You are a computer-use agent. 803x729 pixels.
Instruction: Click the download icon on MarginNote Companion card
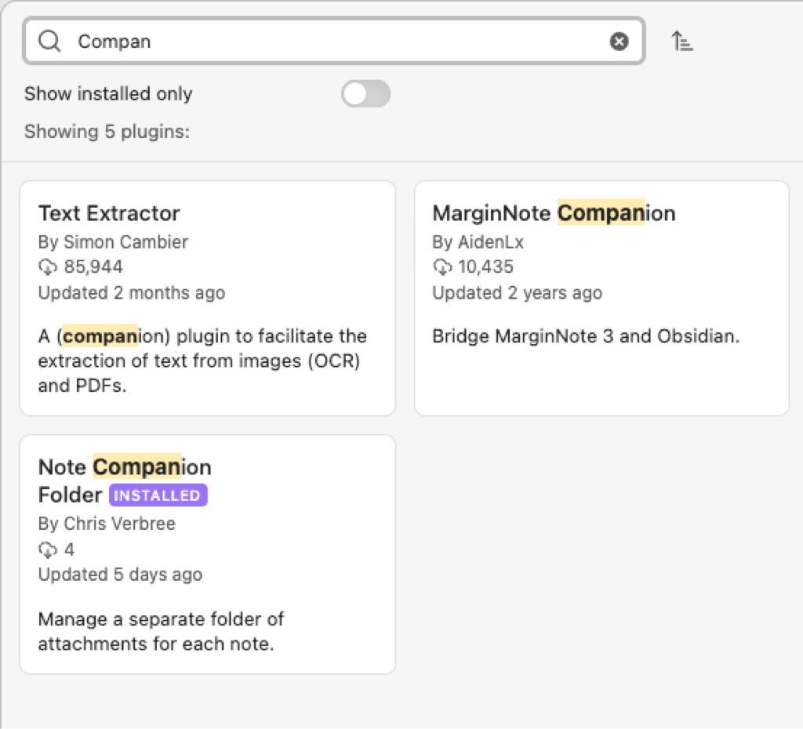(x=441, y=267)
